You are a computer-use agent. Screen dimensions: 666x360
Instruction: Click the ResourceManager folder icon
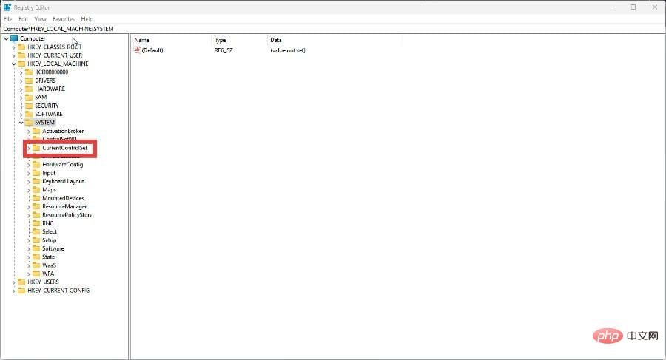click(x=36, y=207)
